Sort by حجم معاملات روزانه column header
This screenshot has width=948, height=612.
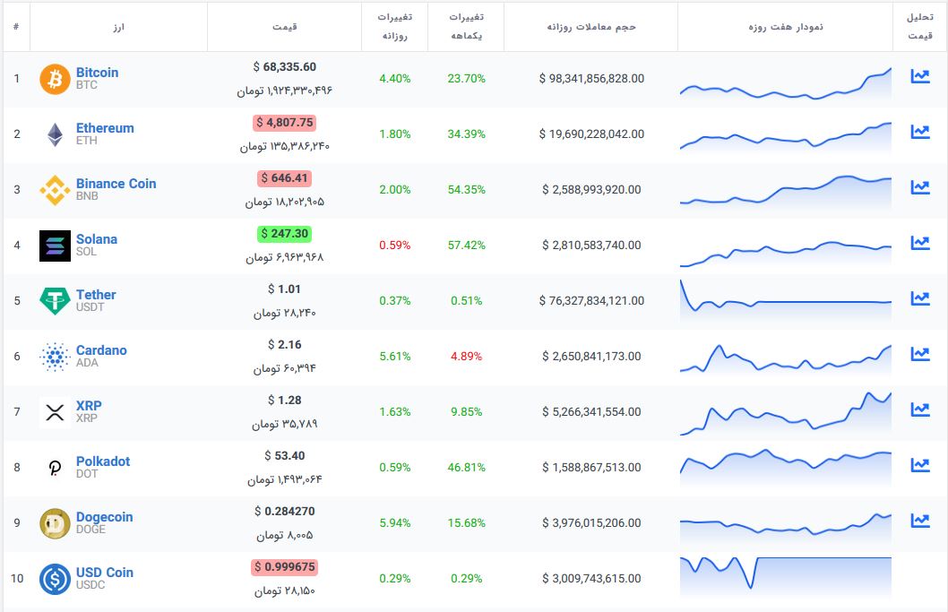(x=591, y=27)
